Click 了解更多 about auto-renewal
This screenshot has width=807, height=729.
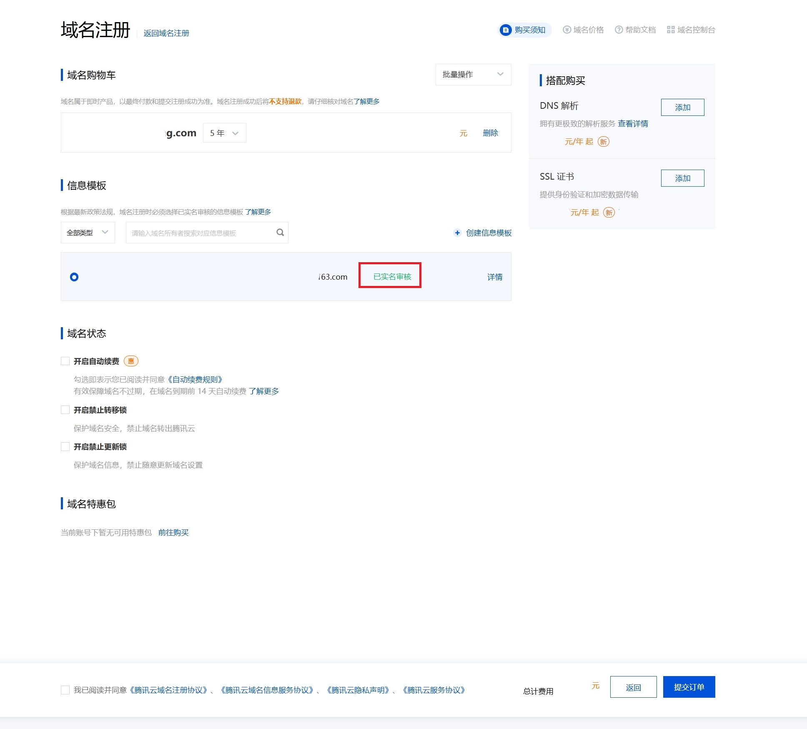click(x=264, y=391)
